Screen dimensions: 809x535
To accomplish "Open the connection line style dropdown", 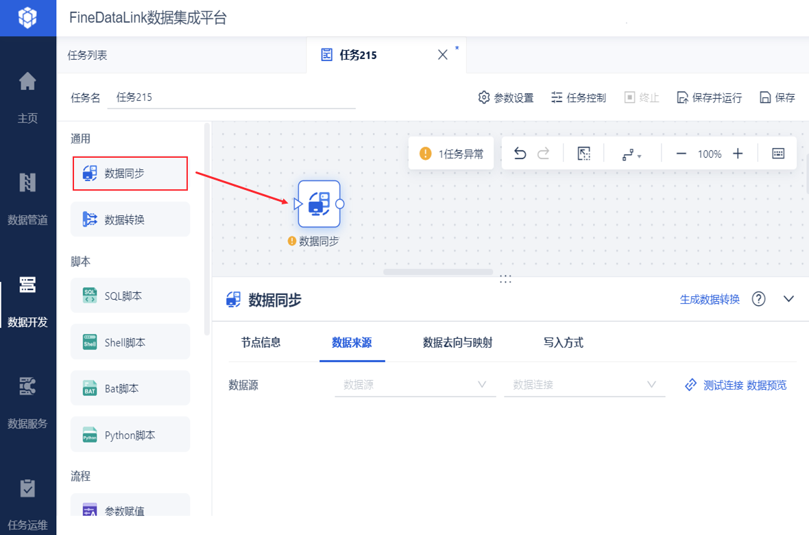I will click(631, 154).
